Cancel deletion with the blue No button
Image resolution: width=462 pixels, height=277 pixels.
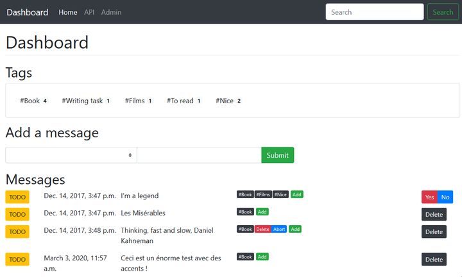pyautogui.click(x=445, y=197)
